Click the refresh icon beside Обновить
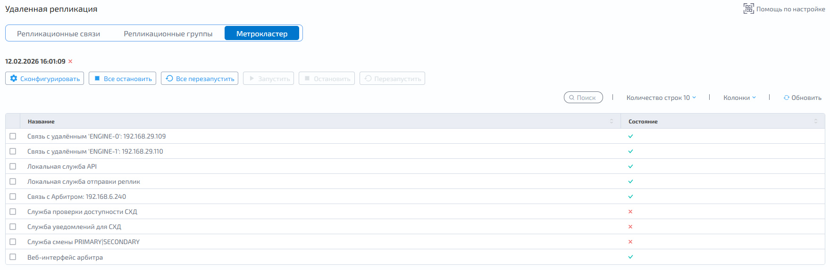The image size is (830, 270). (x=787, y=98)
